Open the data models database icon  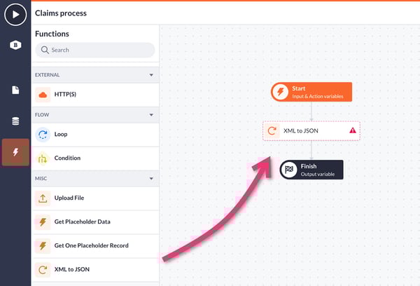pyautogui.click(x=15, y=121)
